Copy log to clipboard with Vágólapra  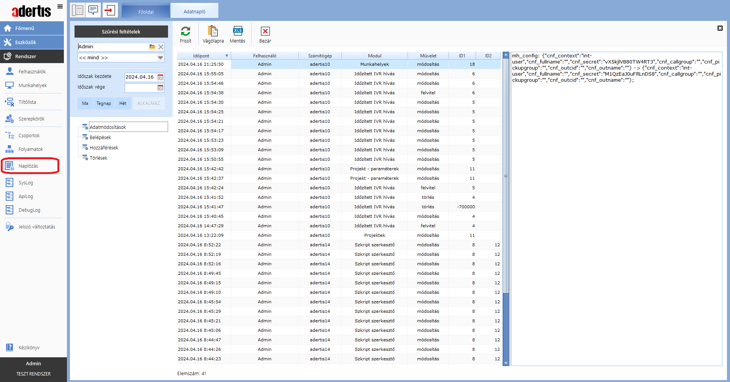[x=213, y=31]
